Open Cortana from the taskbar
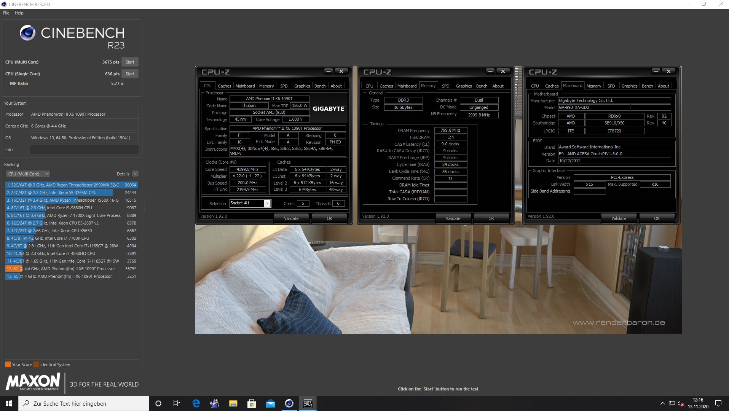The height and width of the screenshot is (411, 729). (x=158, y=403)
